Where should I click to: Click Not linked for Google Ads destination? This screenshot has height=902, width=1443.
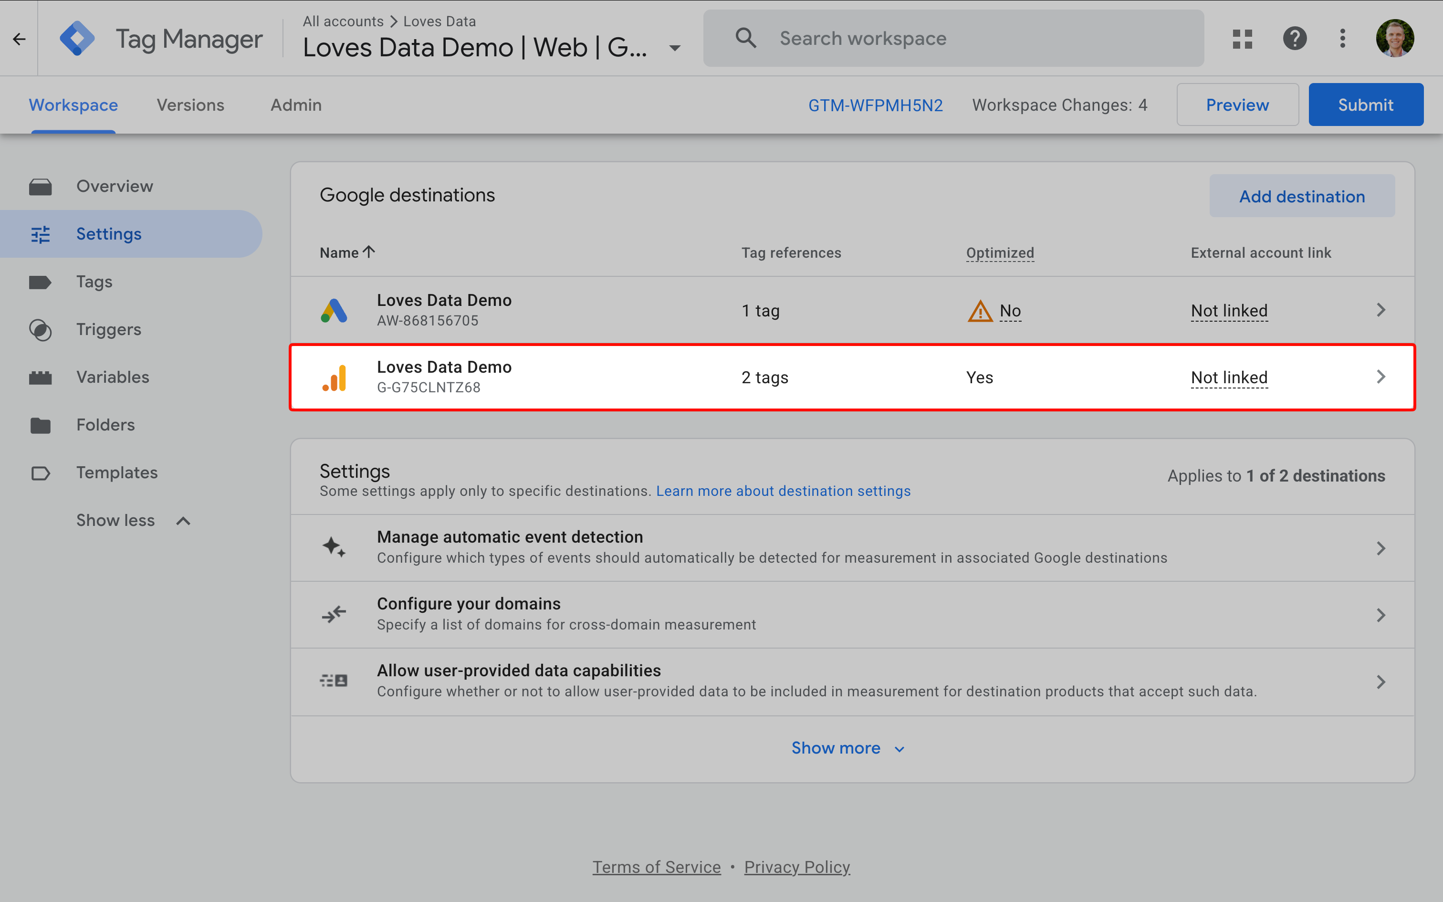(1229, 311)
